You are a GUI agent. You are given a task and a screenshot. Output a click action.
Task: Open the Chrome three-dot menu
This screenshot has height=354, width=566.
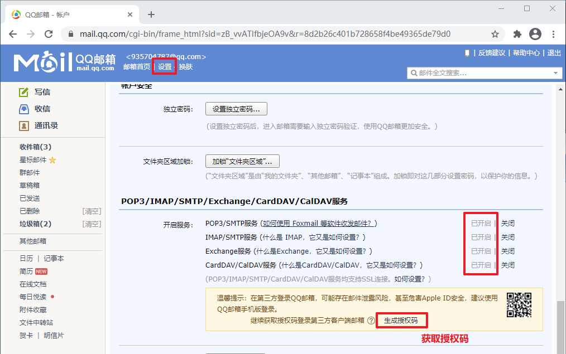(x=554, y=34)
